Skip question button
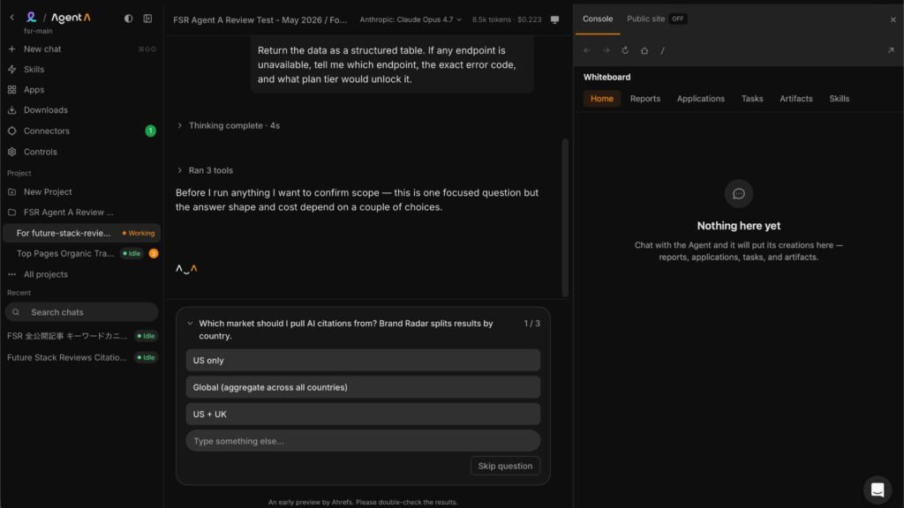 pyautogui.click(x=505, y=466)
